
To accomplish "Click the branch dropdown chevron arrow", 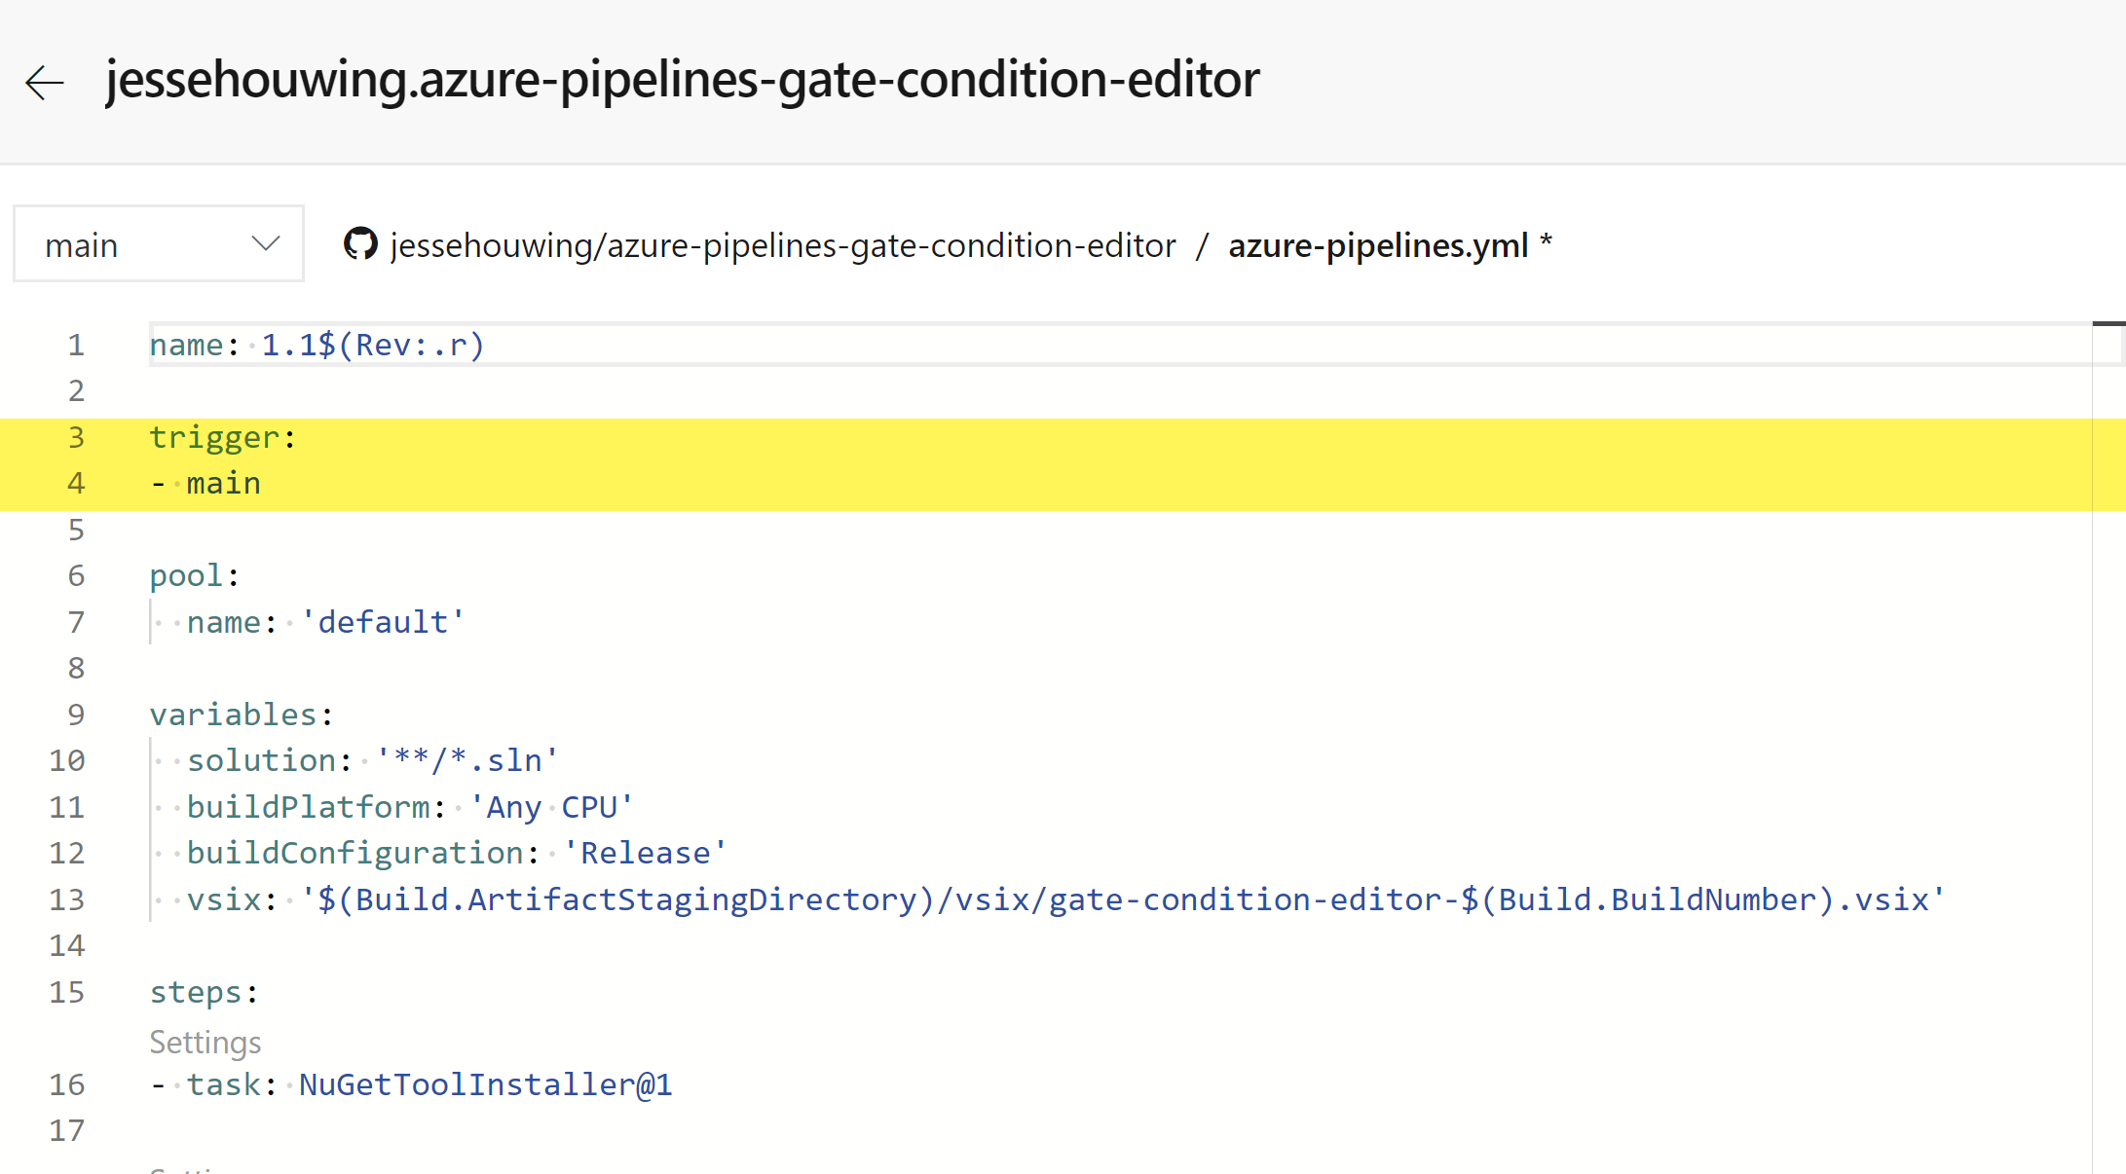I will pyautogui.click(x=265, y=243).
